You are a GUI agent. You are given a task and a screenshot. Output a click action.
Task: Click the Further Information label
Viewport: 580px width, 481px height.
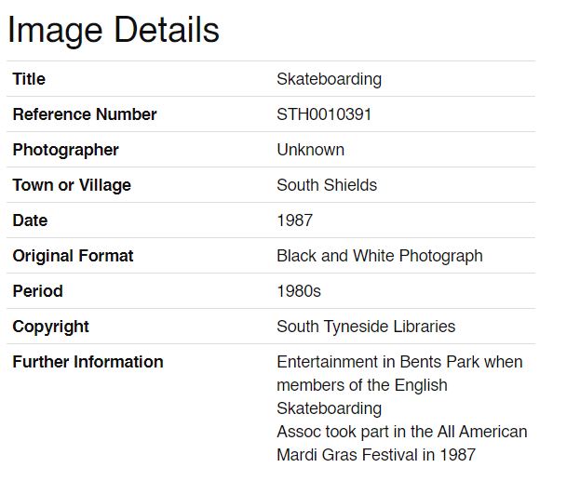(x=88, y=362)
